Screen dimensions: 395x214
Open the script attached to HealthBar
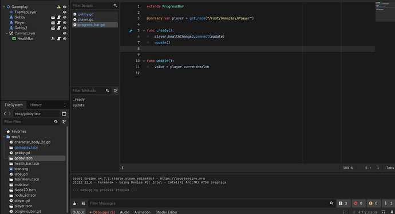coord(59,38)
